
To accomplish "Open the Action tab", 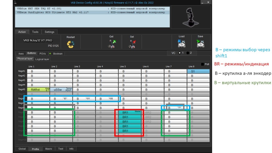I will pyautogui.click(x=22, y=32).
